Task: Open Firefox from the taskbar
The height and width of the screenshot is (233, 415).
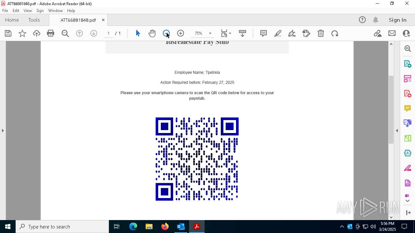Action: (165, 227)
